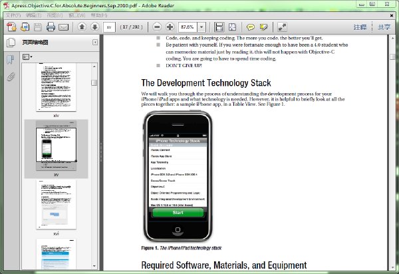Click the page count text (17 / 292)
The height and width of the screenshot is (274, 399).
click(x=131, y=27)
